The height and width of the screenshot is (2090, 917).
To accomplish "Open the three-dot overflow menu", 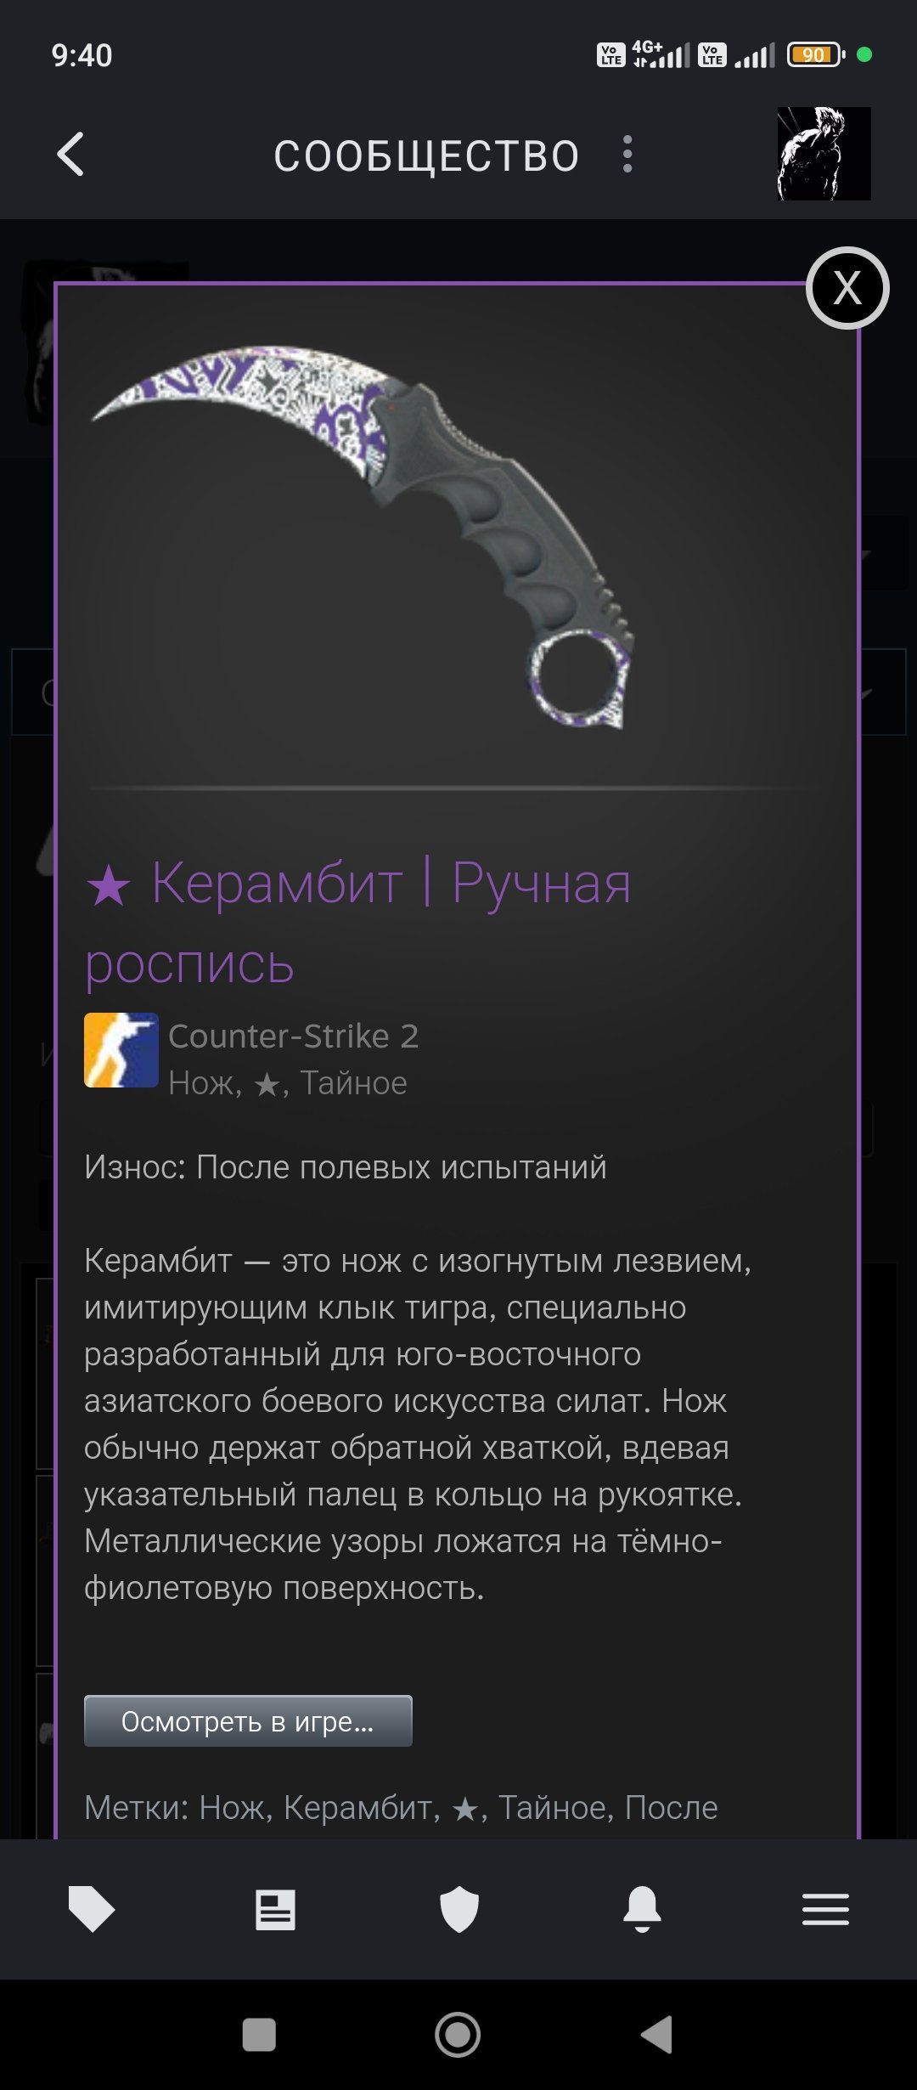I will click(627, 155).
